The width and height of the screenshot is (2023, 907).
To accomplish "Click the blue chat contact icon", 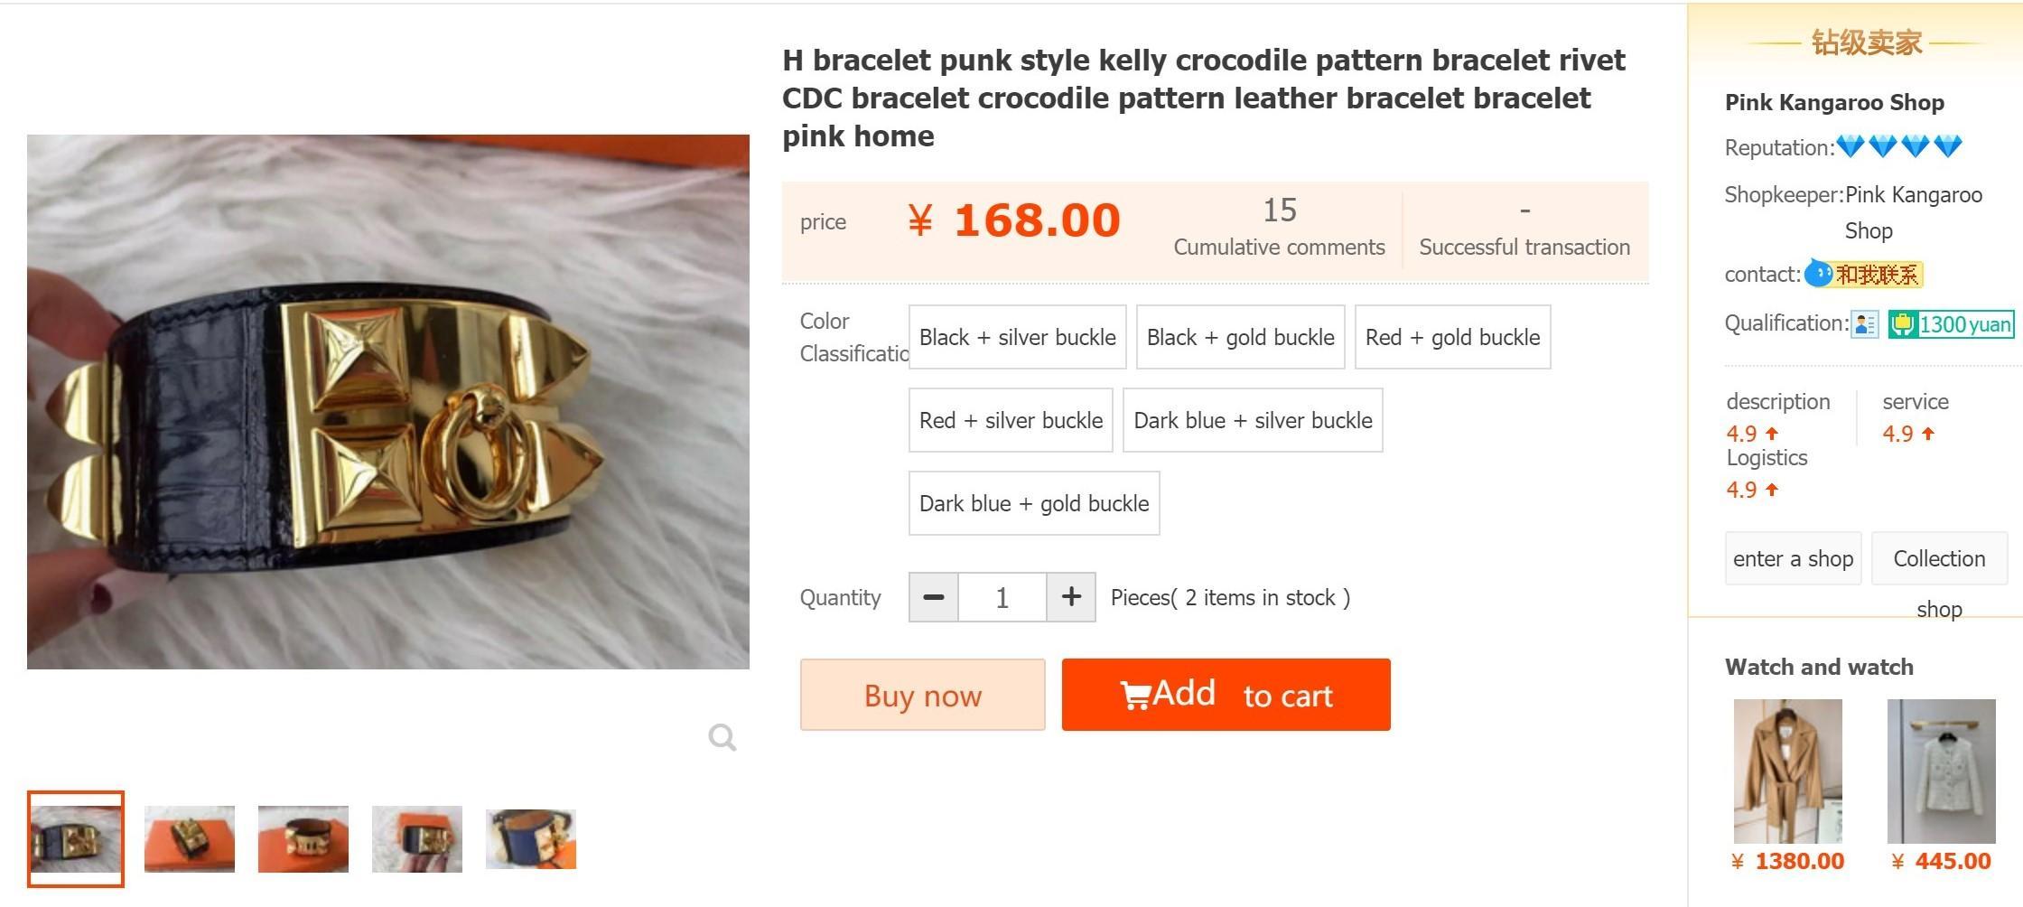I will tap(1818, 274).
